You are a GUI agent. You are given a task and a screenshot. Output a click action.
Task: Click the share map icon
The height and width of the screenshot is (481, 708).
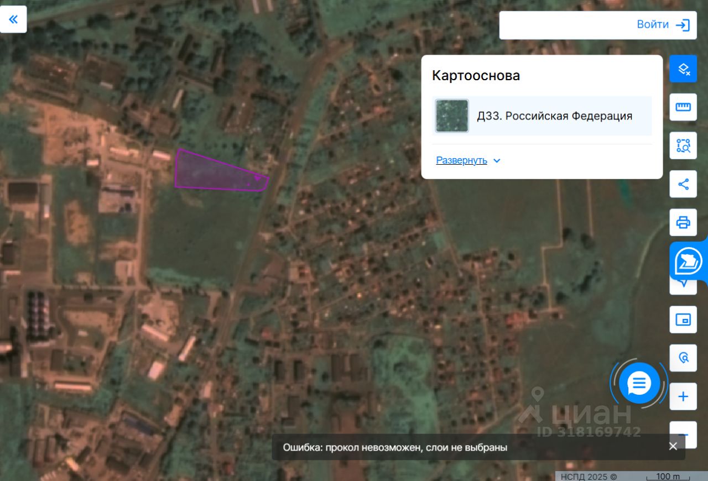point(683,184)
